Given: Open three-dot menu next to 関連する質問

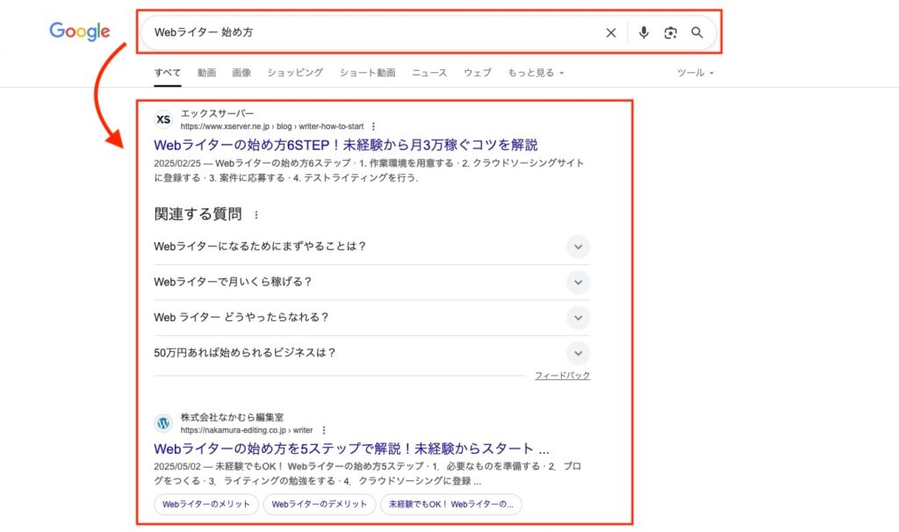Looking at the screenshot, I should coord(256,214).
